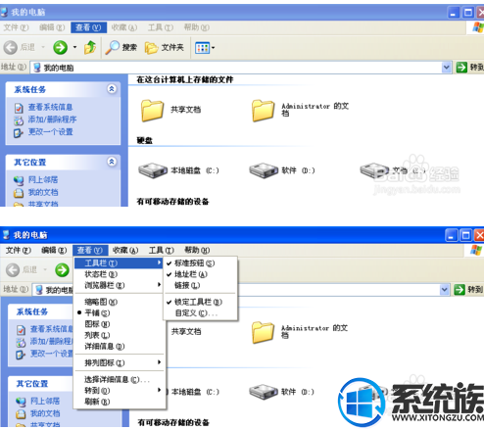Open 文件(F) menu in lower window
Screen dimensions: 484x430
(19, 251)
